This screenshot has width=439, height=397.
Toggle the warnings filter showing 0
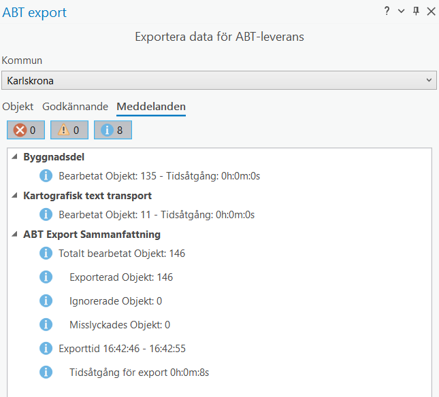[69, 131]
